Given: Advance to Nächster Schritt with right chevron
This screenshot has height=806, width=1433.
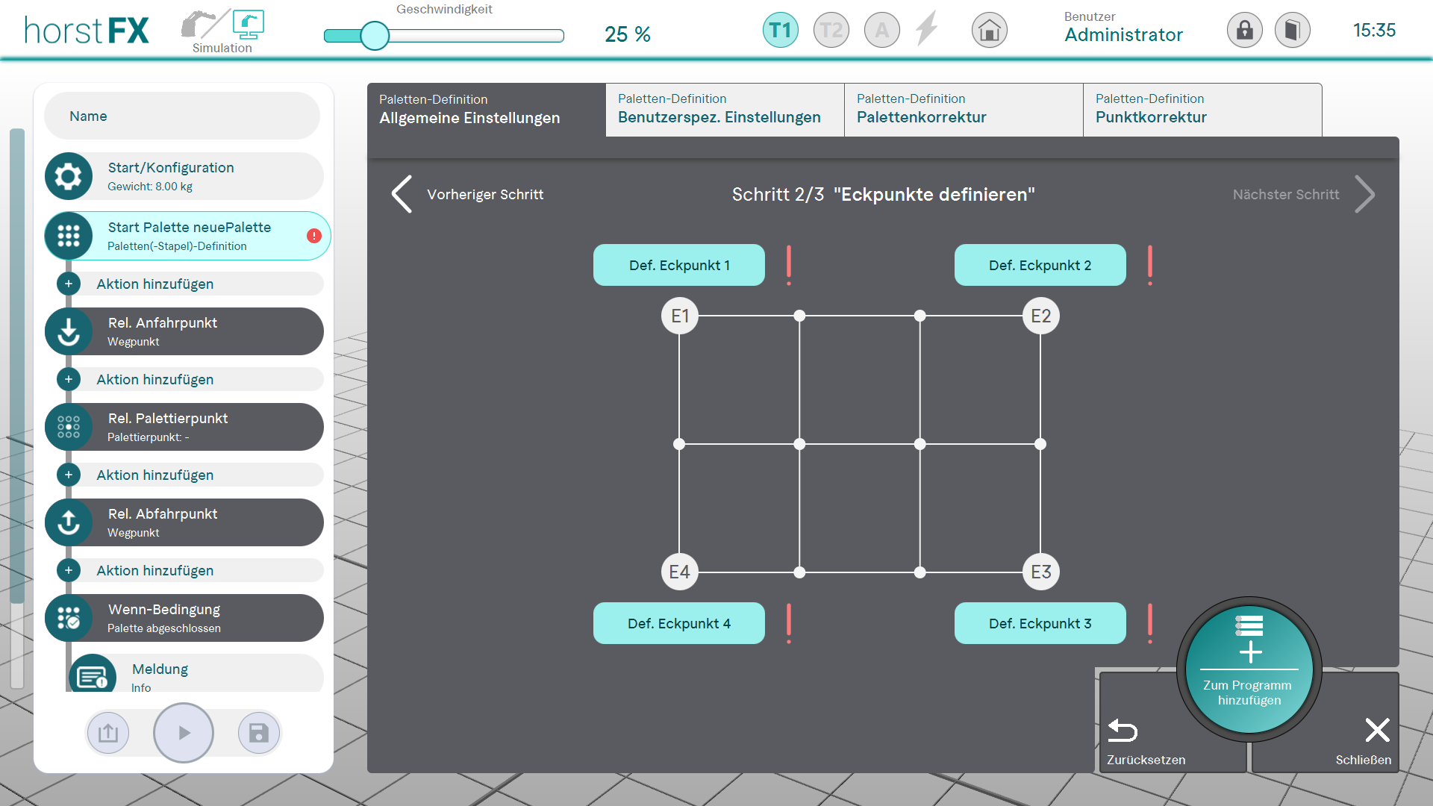Looking at the screenshot, I should point(1364,194).
